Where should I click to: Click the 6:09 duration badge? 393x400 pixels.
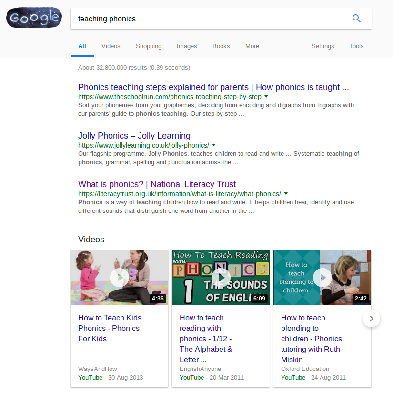pos(259,299)
